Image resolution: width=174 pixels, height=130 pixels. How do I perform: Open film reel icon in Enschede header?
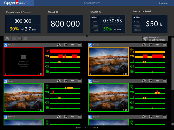(144, 81)
